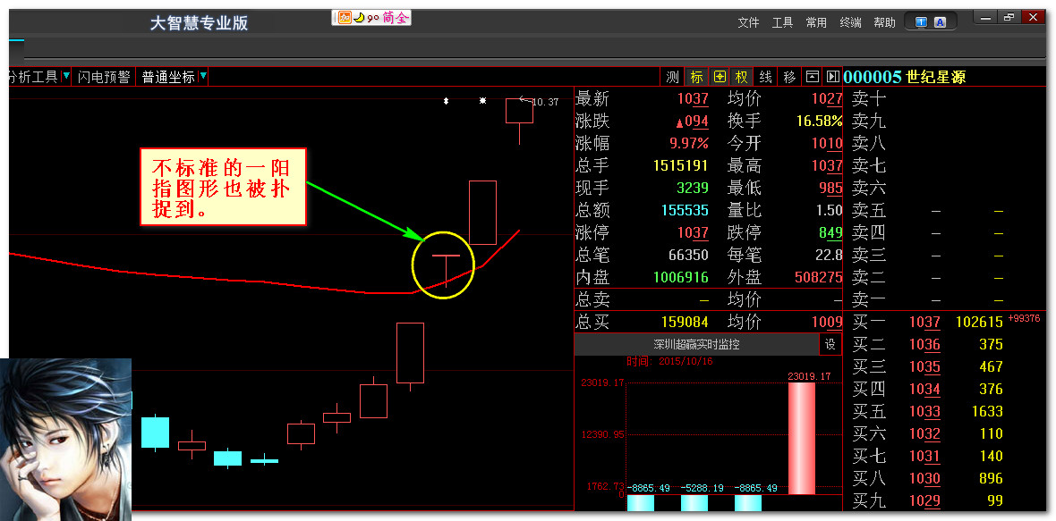
Task: Click the 测 toolbar button
Action: pos(673,77)
